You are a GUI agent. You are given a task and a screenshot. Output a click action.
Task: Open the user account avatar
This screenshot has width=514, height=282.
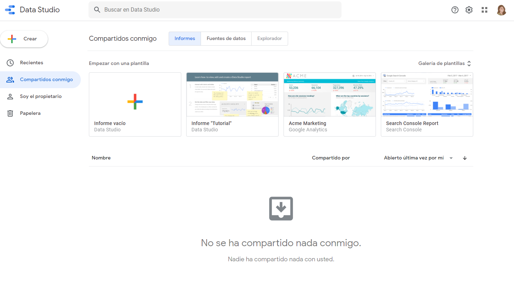[501, 10]
